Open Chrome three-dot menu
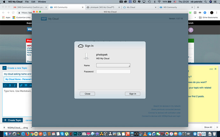The height and width of the screenshot is (137, 220). [x=216, y=13]
